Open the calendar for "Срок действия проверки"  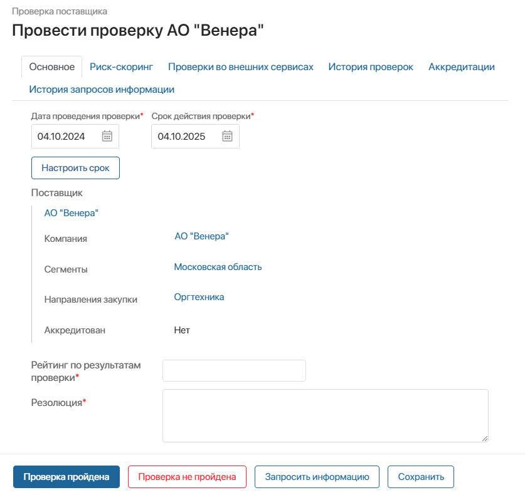226,136
